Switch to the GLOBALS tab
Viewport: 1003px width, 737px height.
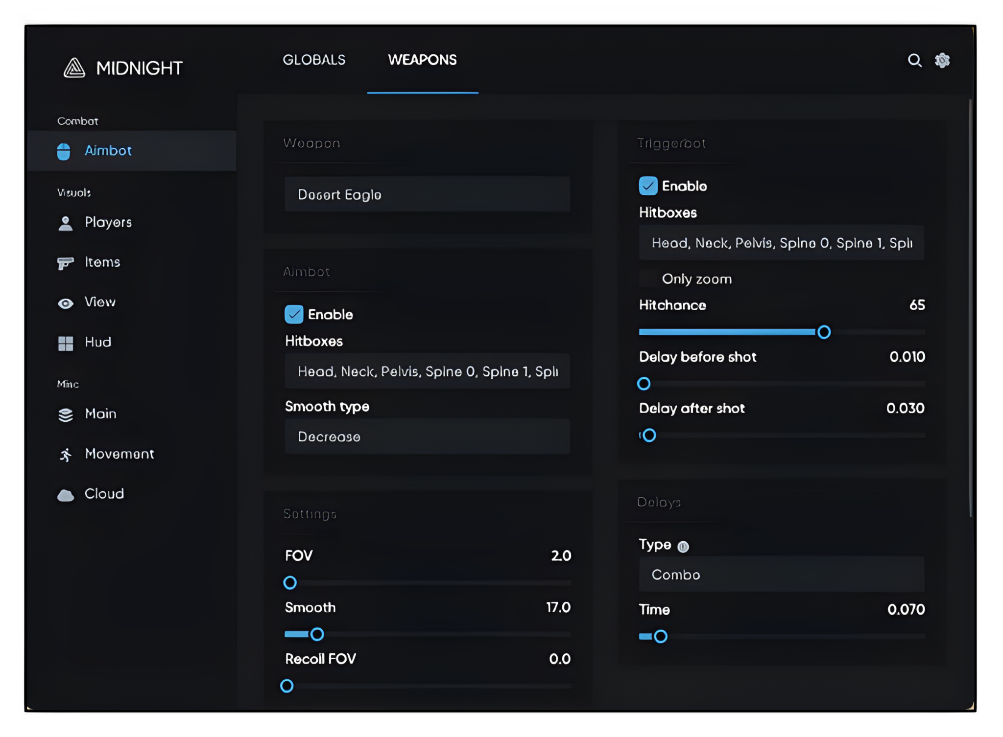pos(314,60)
